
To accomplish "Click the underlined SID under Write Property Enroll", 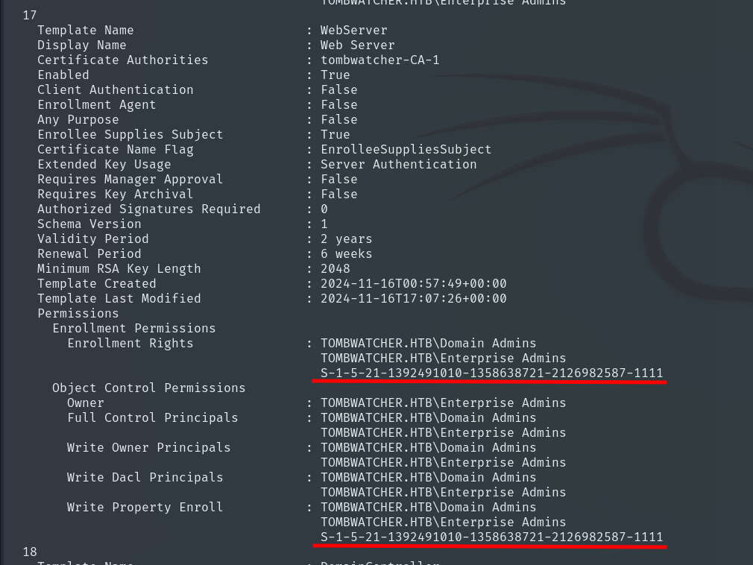I will tap(491, 537).
